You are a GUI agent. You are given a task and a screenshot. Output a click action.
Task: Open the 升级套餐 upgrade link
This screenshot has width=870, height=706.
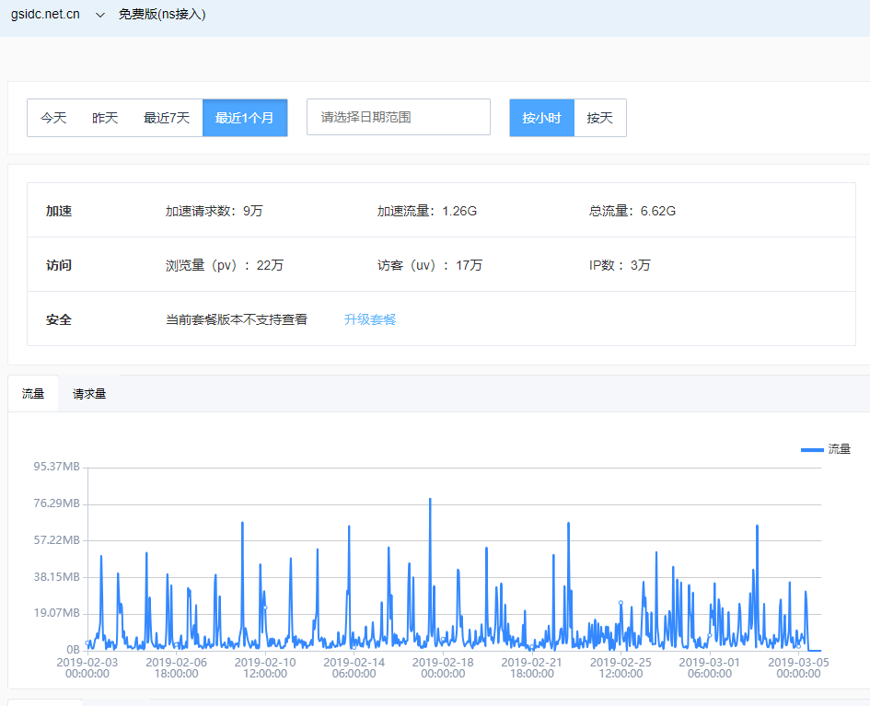pyautogui.click(x=370, y=319)
